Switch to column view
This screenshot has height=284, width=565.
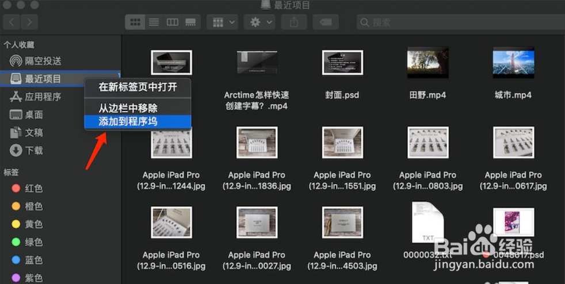(x=172, y=22)
